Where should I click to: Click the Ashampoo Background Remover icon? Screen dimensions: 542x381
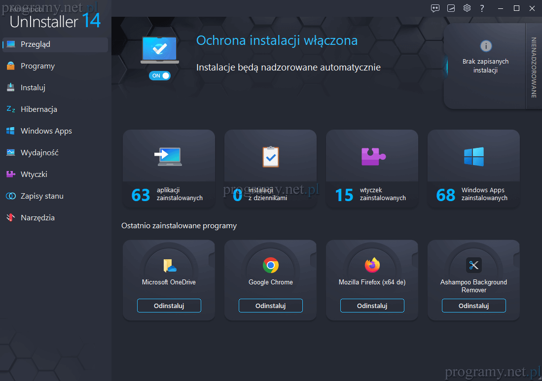pos(473,265)
